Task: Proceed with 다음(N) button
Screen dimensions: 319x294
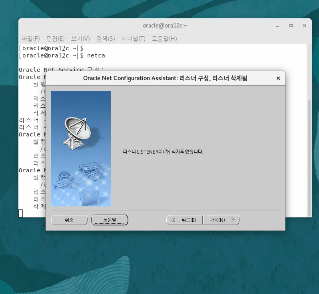Action: click(x=221, y=220)
